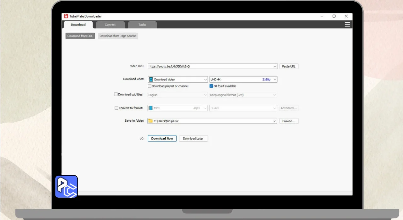Click the TubeMate Downloader logo icon
This screenshot has height=220, width=403.
pos(66,16)
